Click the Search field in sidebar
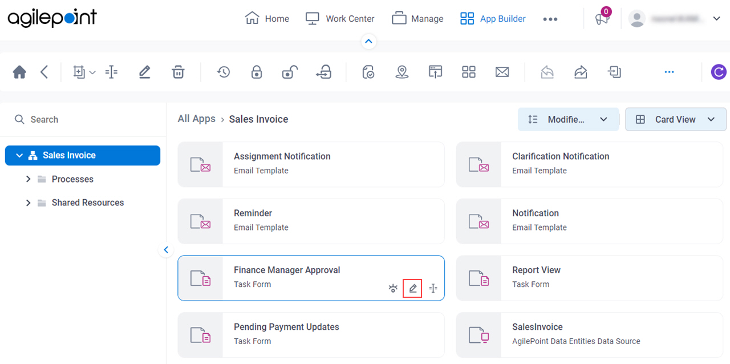 coord(83,119)
